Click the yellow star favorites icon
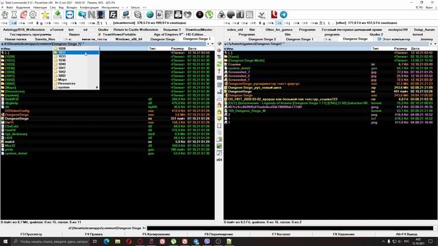The width and height of the screenshot is (438, 246). pyautogui.click(x=45, y=15)
